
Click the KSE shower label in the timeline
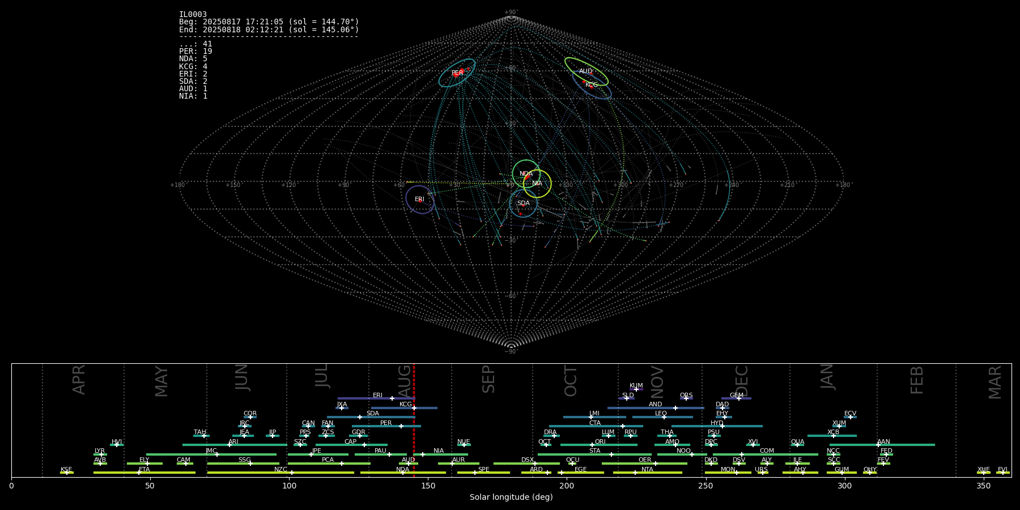(x=66, y=470)
